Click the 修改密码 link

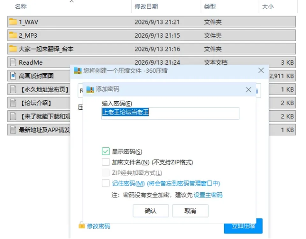point(98,226)
